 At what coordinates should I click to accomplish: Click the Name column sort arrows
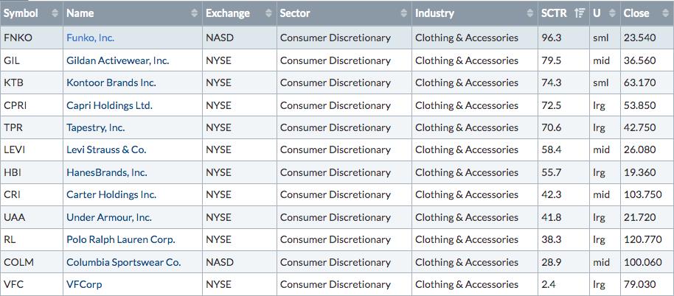pos(195,13)
